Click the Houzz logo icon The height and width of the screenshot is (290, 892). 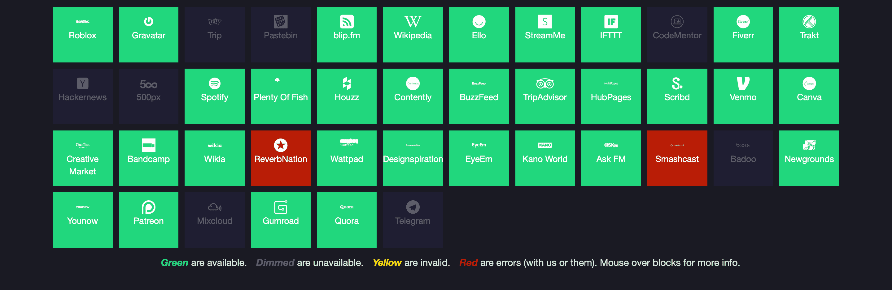346,83
